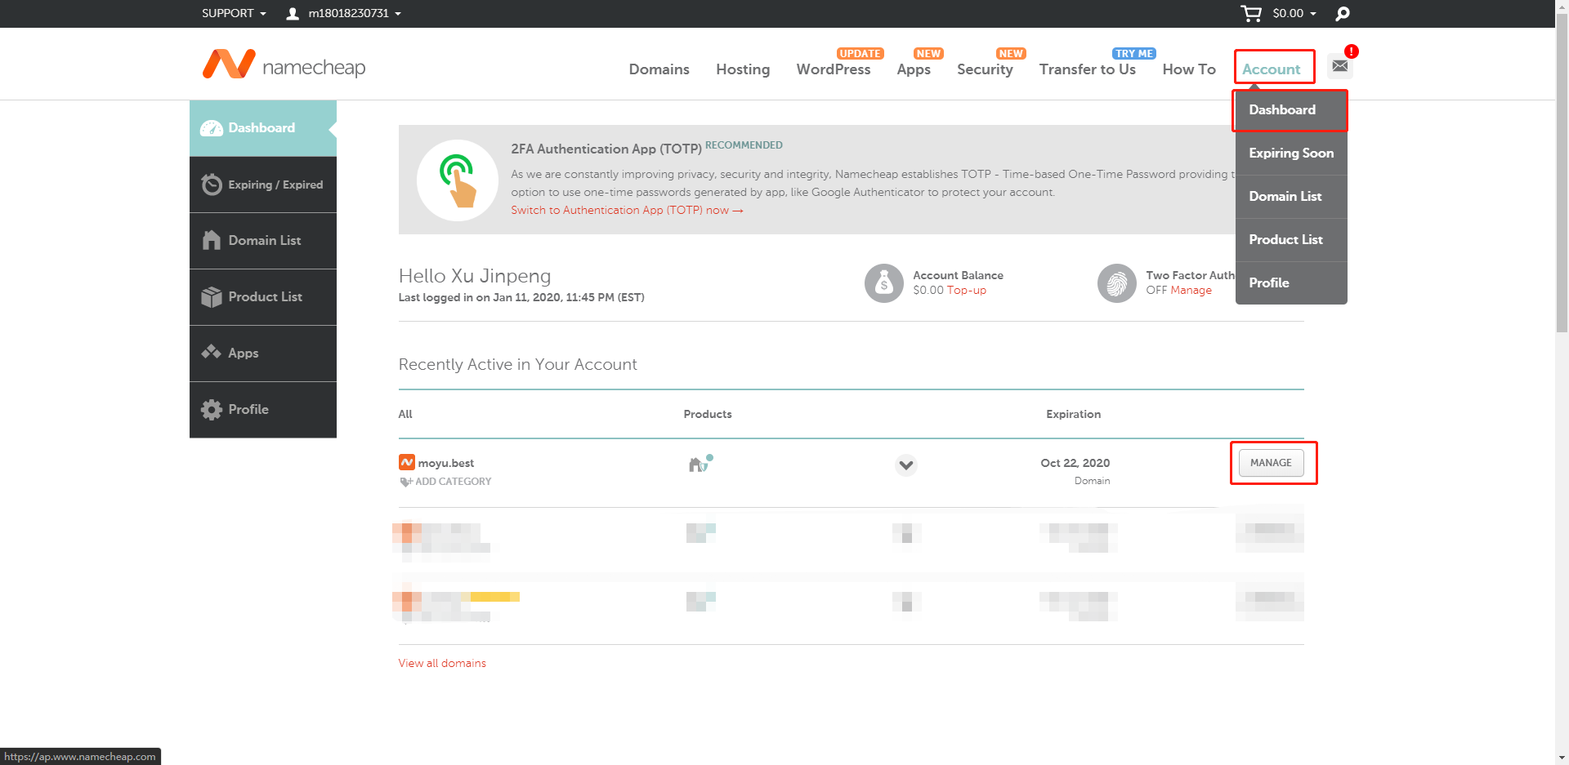This screenshot has width=1569, height=765.
Task: Open the WordPress menu
Action: click(x=834, y=69)
